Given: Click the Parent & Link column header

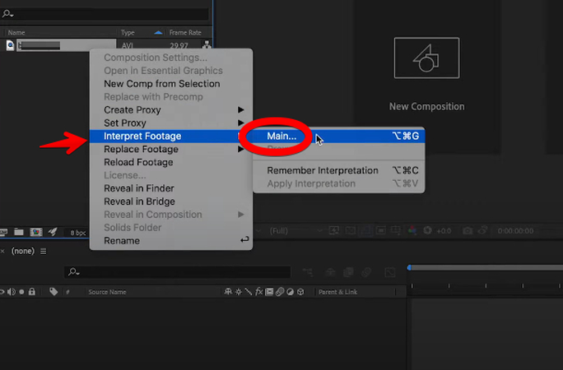Looking at the screenshot, I should [x=337, y=292].
